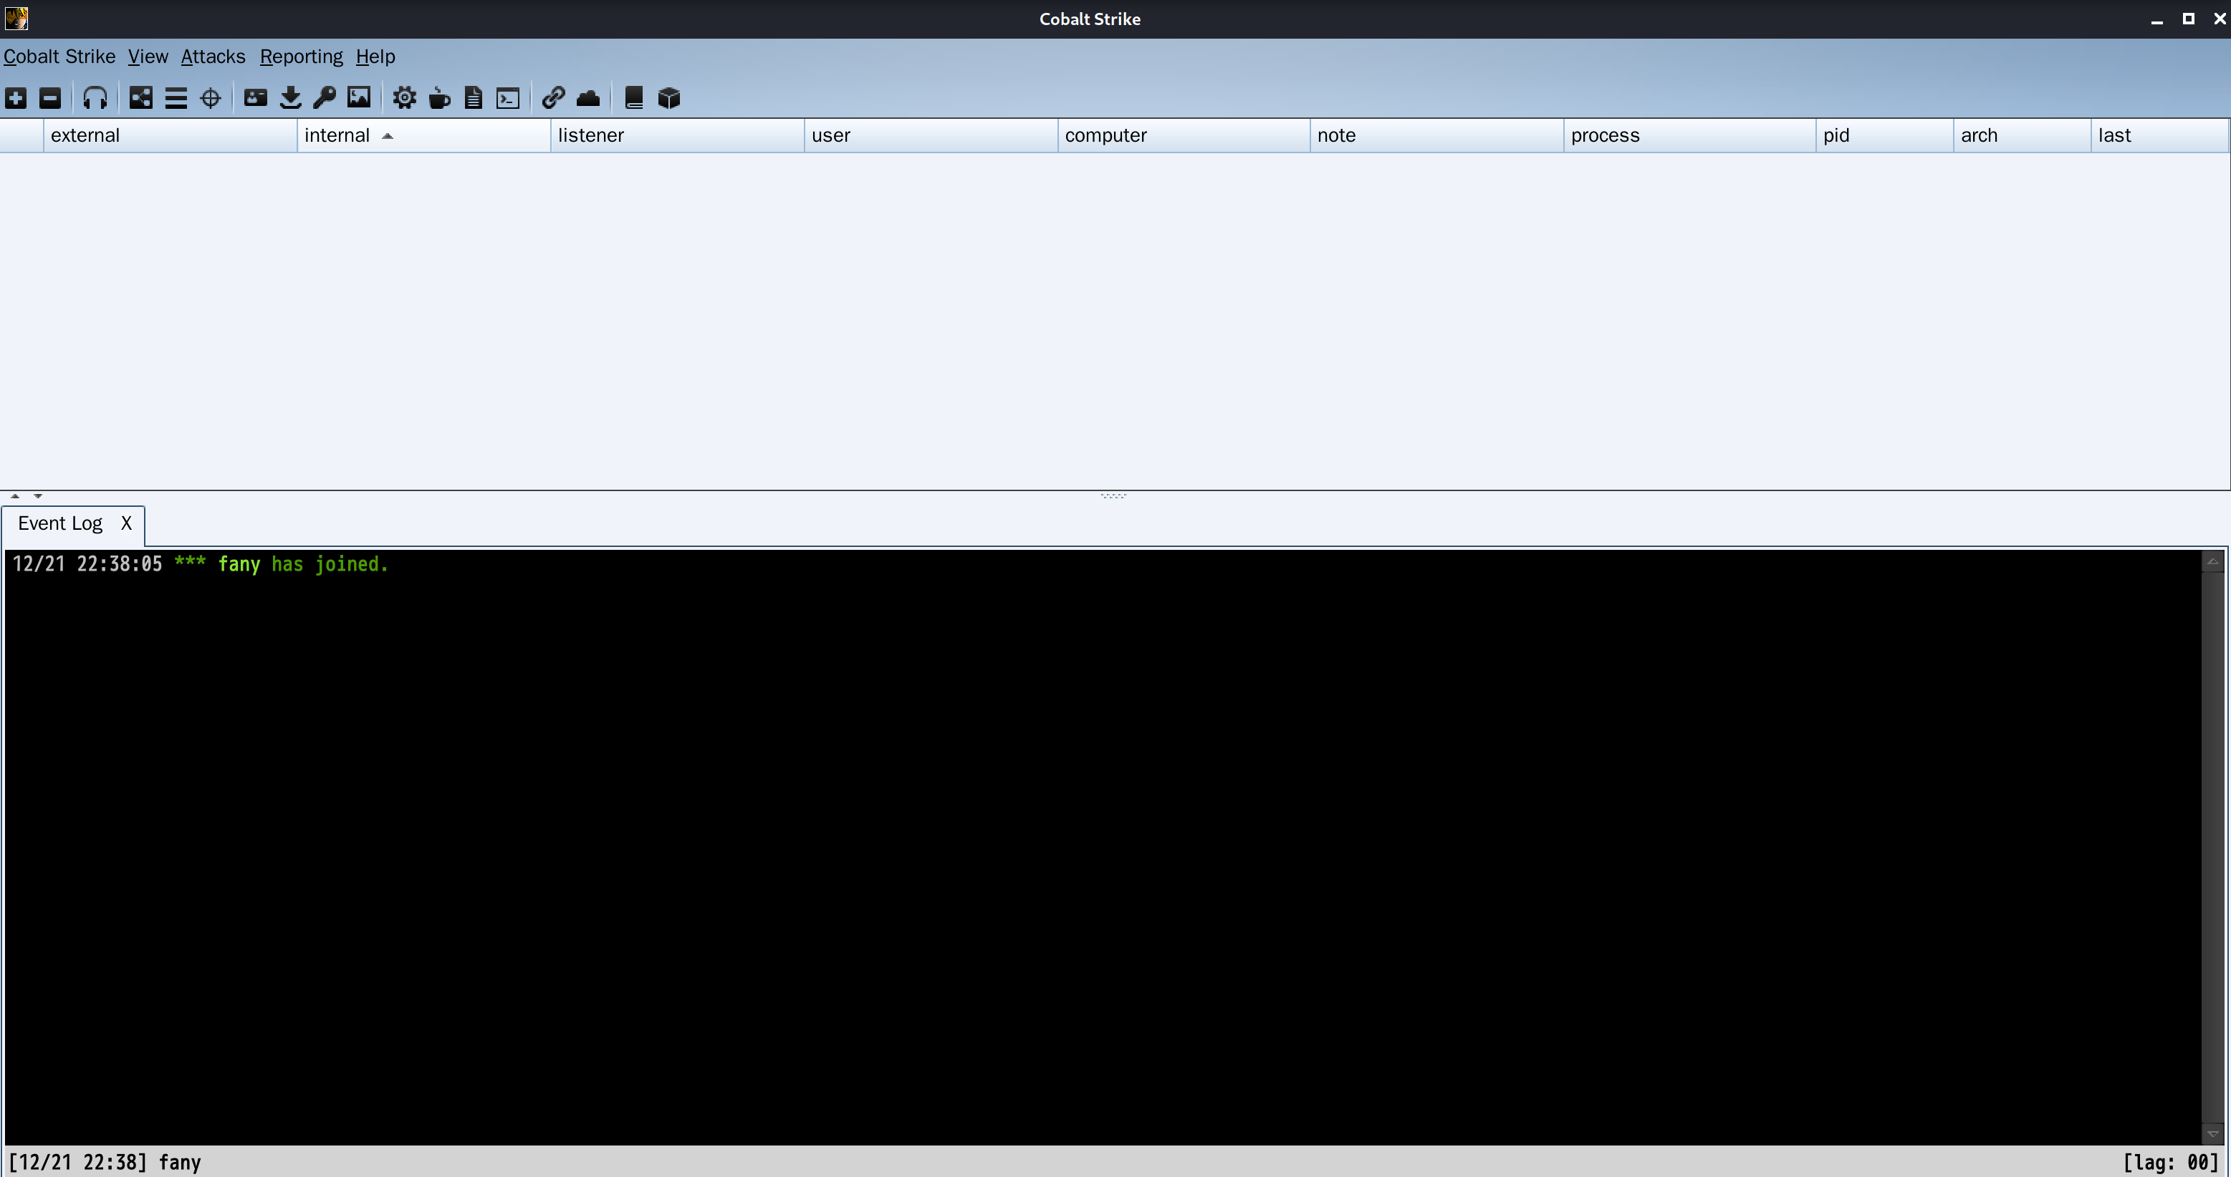This screenshot has height=1177, width=2231.
Task: Click the event log chat input line
Action: pos(693,1162)
